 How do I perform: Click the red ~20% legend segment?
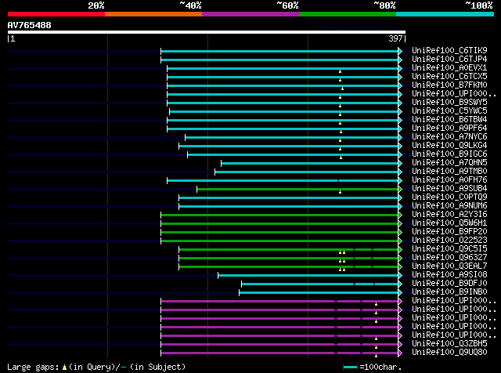click(x=56, y=14)
